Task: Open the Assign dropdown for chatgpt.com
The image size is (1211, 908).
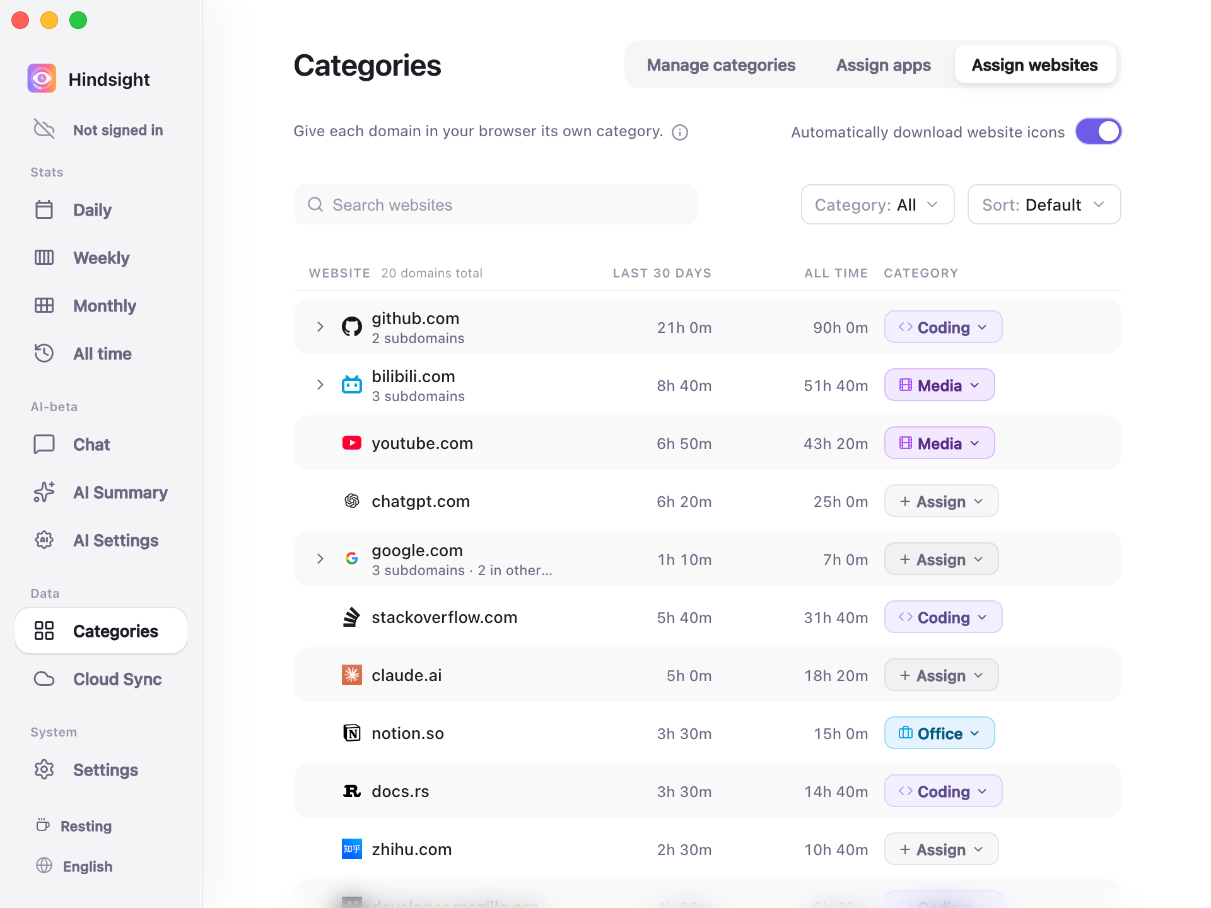Action: (x=941, y=501)
